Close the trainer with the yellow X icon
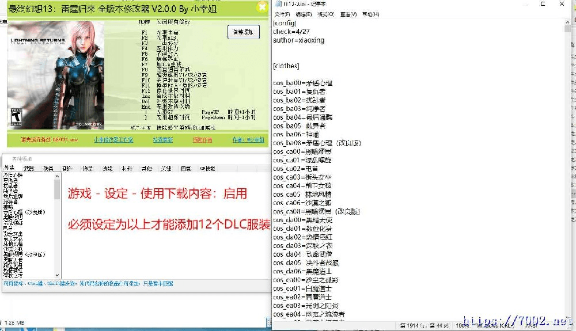 262,7
